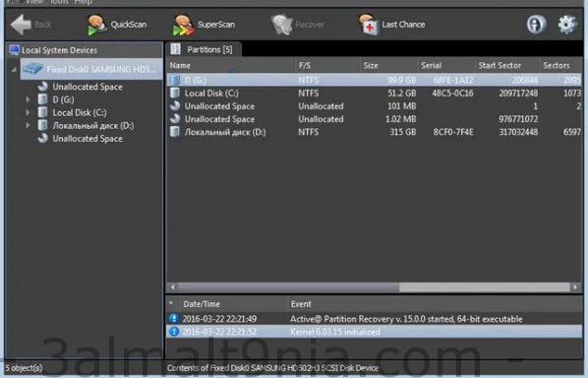Start a QuickScan

117,25
